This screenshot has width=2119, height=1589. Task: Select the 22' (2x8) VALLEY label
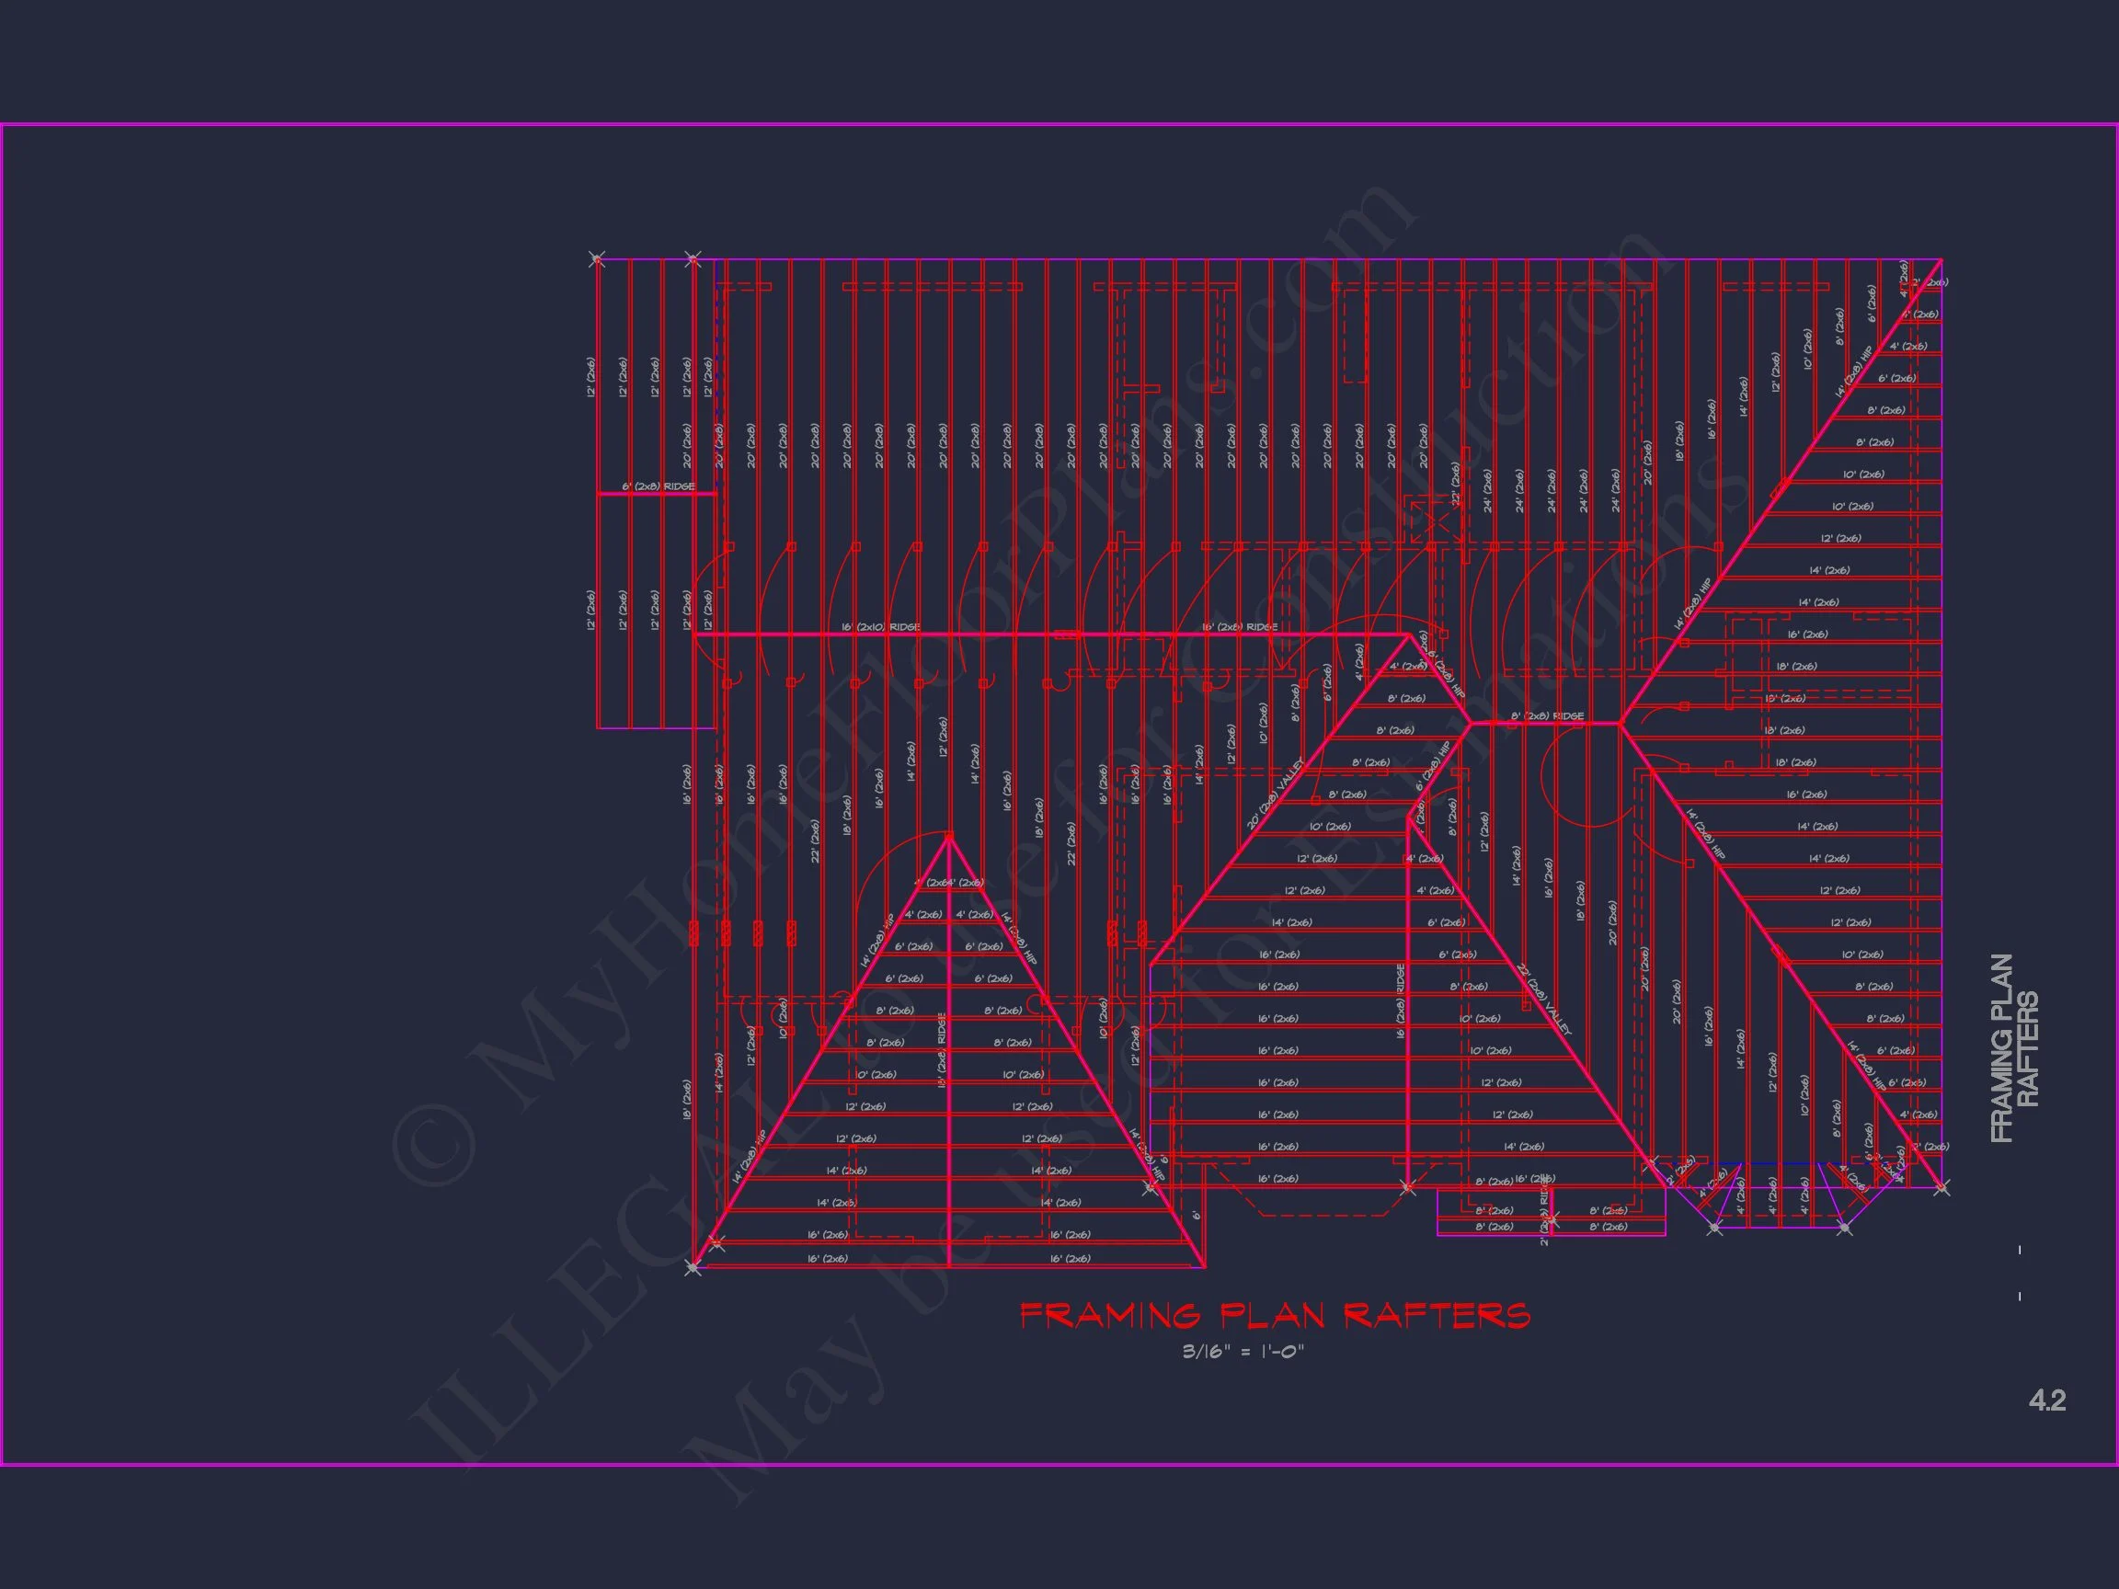click(x=1544, y=1000)
